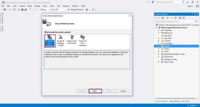This screenshot has width=200, height=107.
Task: Select Empty Code First model option
Action: coord(72,40)
